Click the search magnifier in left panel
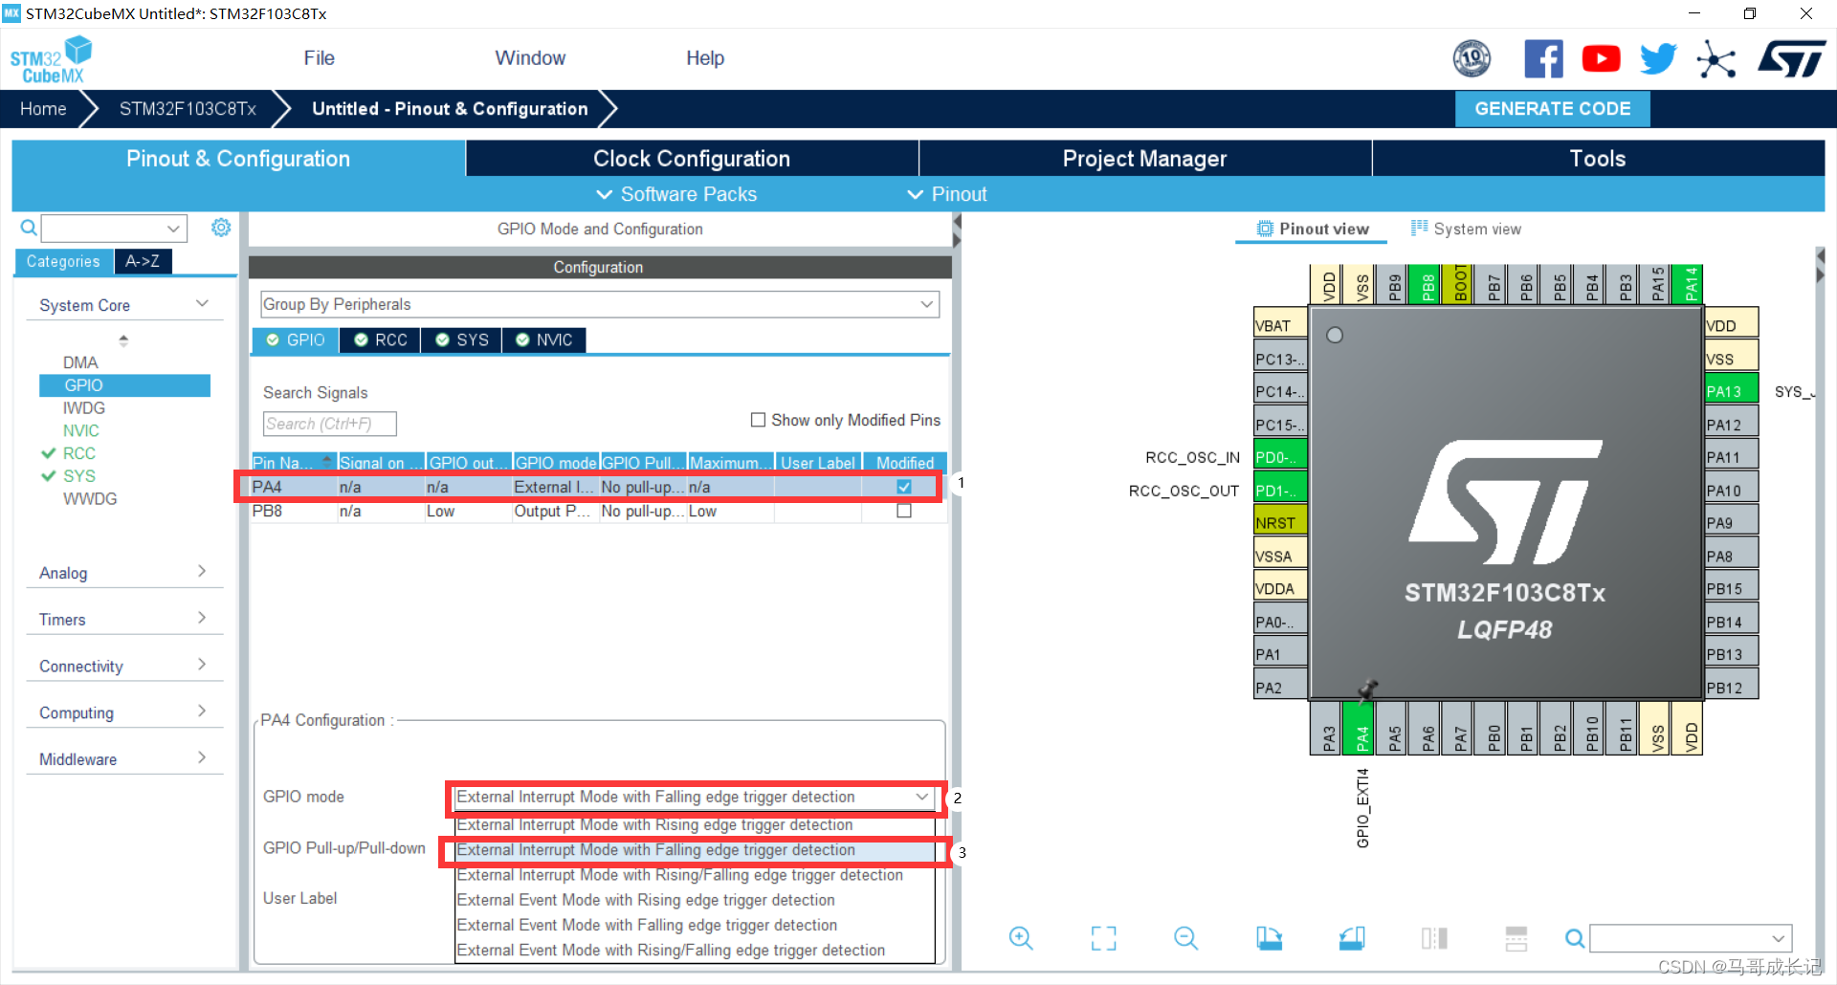Screen dimensions: 1837x985 [x=29, y=229]
